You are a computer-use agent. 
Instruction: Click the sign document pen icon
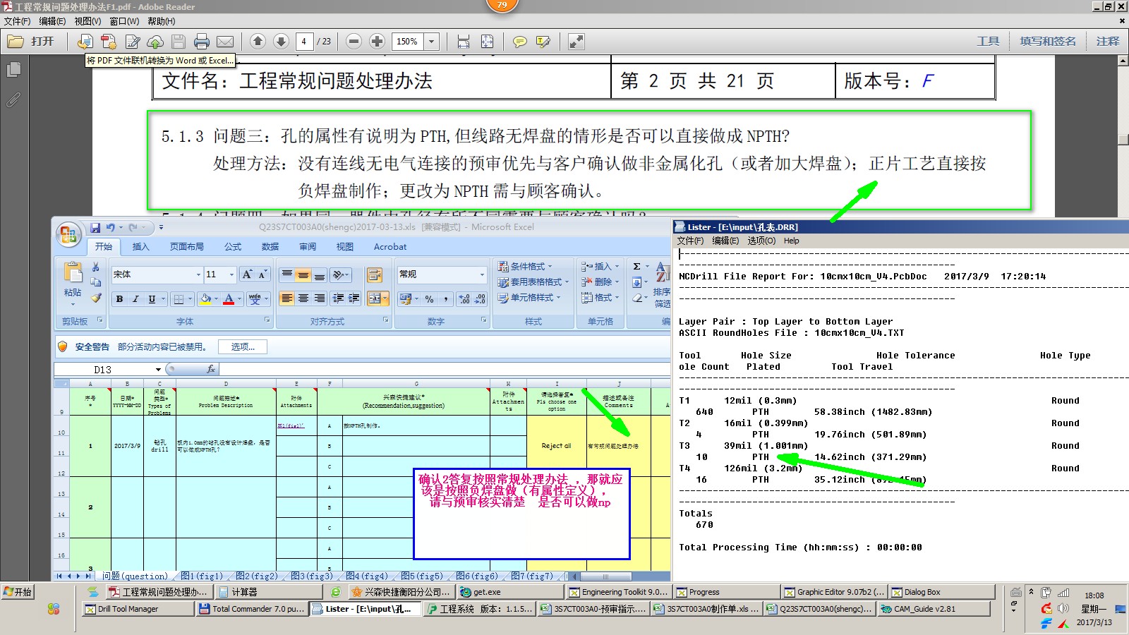click(x=133, y=42)
